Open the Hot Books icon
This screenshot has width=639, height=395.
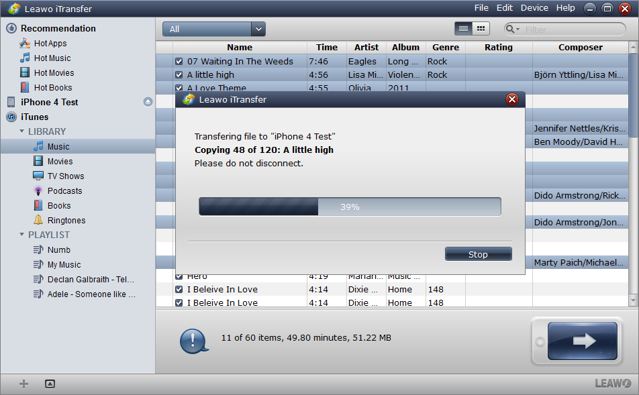click(25, 87)
